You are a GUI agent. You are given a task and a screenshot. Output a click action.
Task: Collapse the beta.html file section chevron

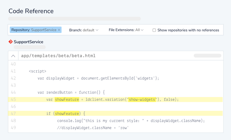(x=13, y=56)
